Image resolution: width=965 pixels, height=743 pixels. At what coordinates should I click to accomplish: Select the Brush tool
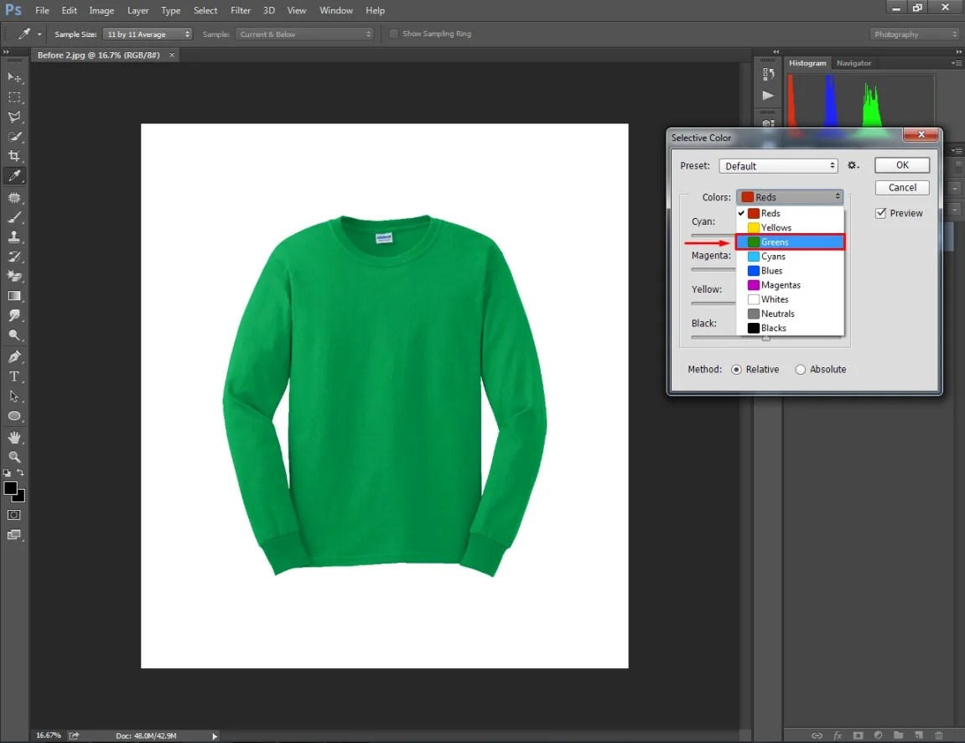pos(14,216)
